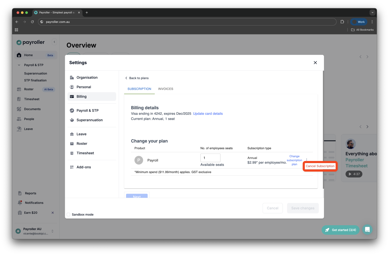Image resolution: width=389 pixels, height=255 pixels.
Task: Open Organisation settings section
Action: [x=92, y=78]
